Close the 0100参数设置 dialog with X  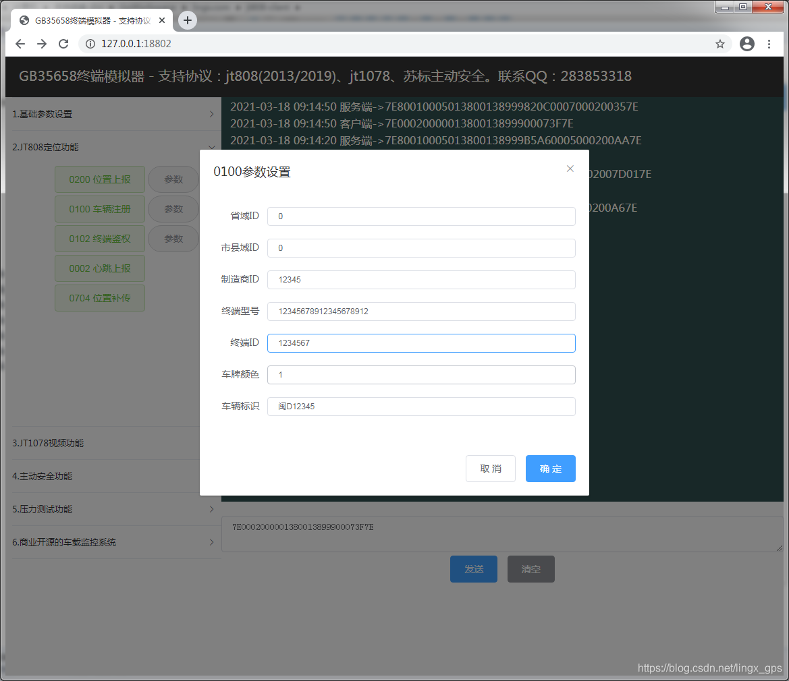pyautogui.click(x=570, y=169)
